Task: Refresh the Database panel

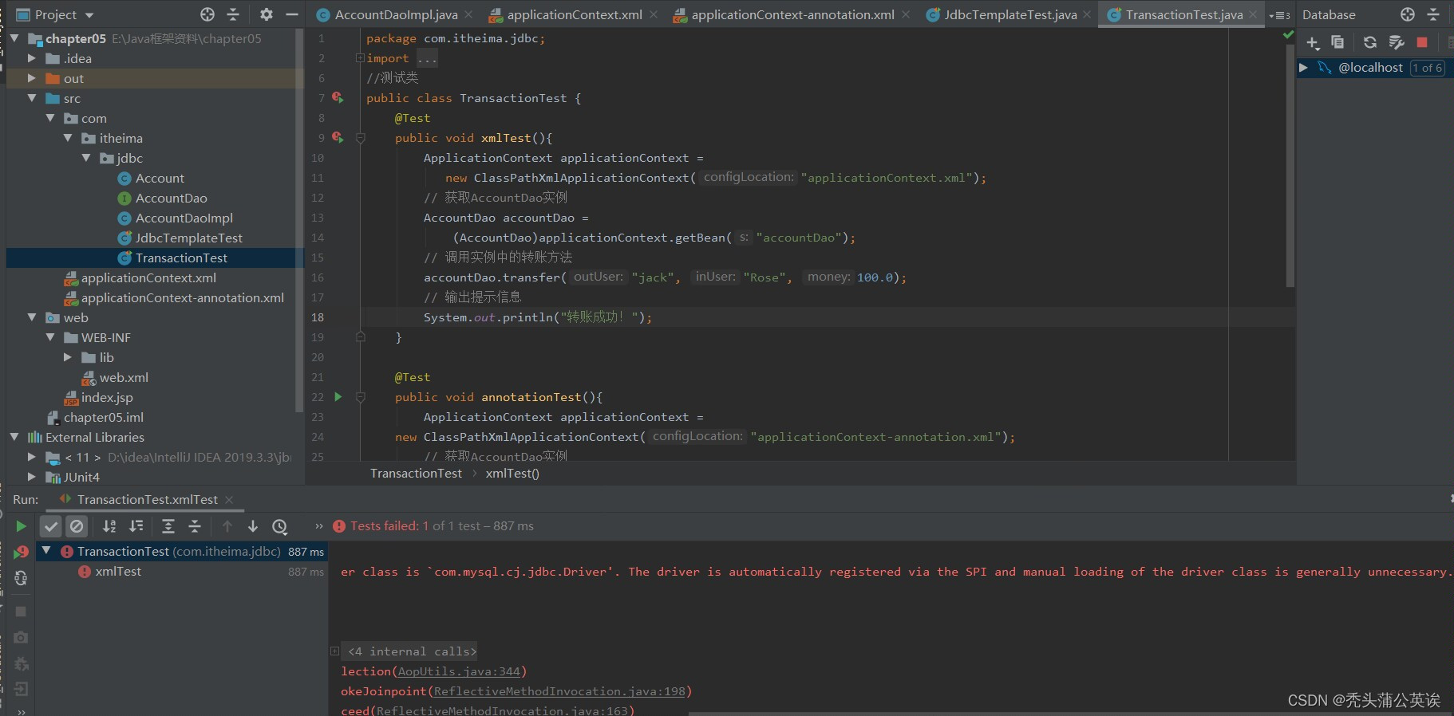Action: pyautogui.click(x=1370, y=42)
